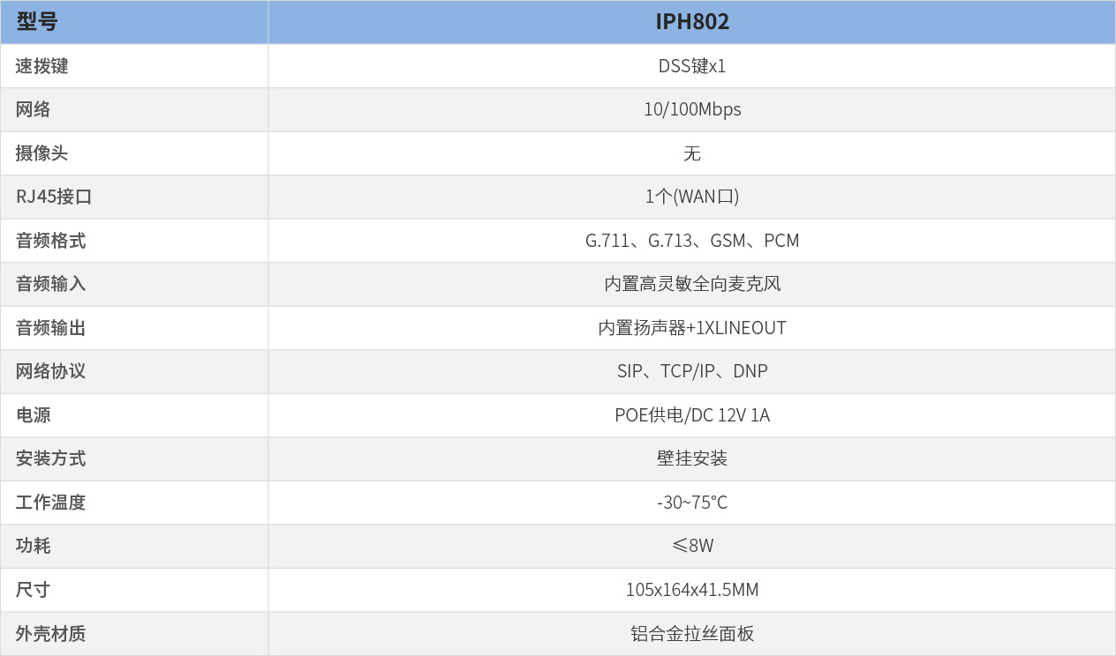The image size is (1116, 656).
Task: Select the SIP、TCP/IP、DNP protocols text
Action: point(692,371)
